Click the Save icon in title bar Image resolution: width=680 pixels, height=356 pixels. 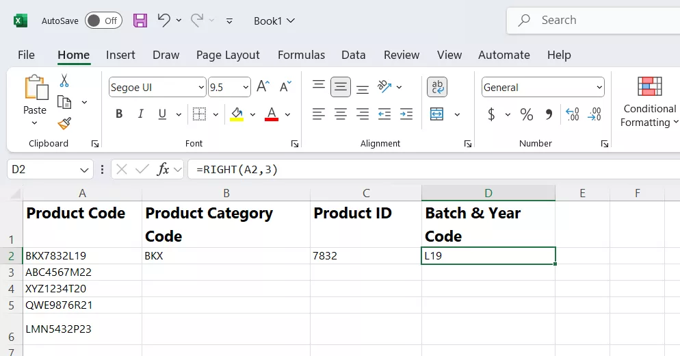(x=140, y=21)
